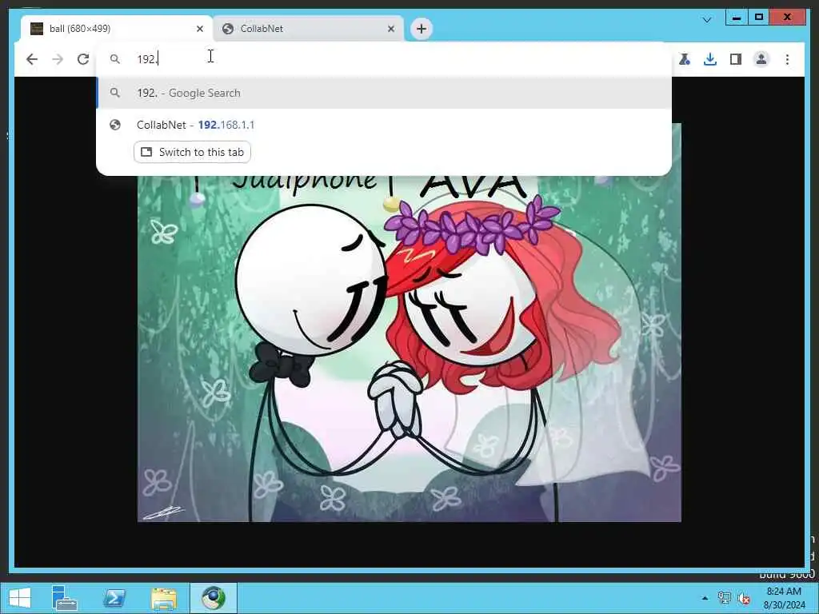Screen dimensions: 819x614
Task: Select the ball (680×499) tab
Action: pos(117,29)
